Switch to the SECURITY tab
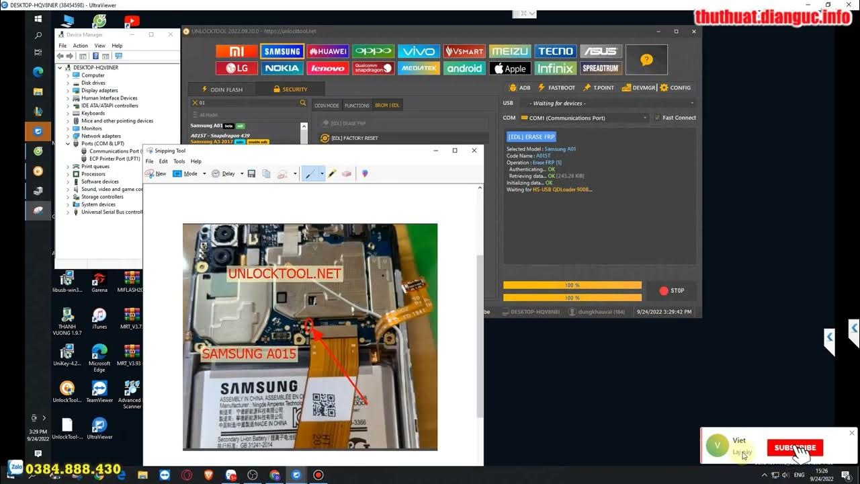The height and width of the screenshot is (484, 860). (291, 89)
